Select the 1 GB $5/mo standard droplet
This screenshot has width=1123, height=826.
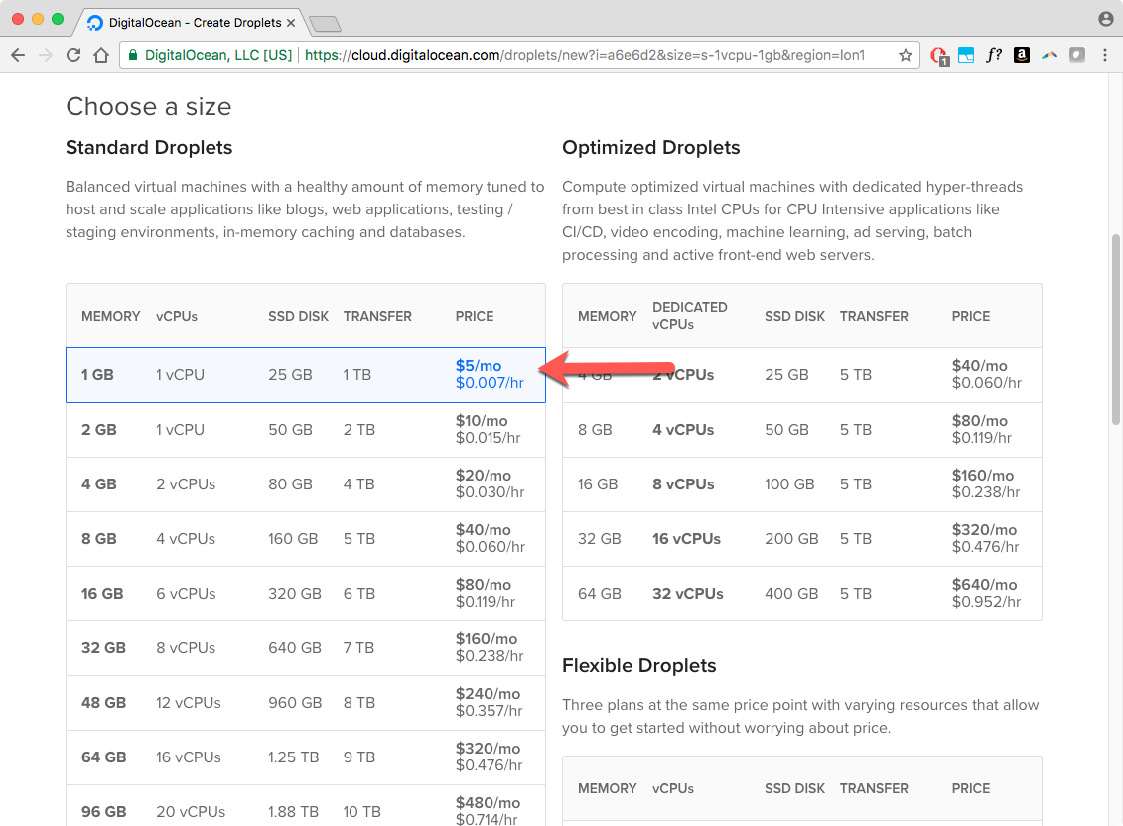pos(306,375)
